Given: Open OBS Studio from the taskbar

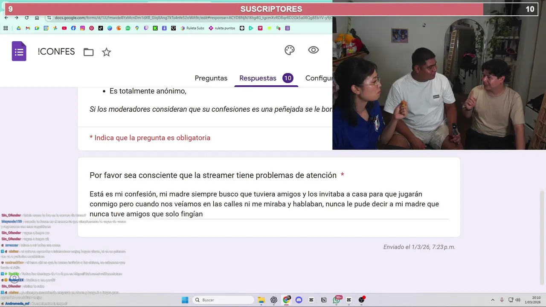Looking at the screenshot, I should 362,300.
